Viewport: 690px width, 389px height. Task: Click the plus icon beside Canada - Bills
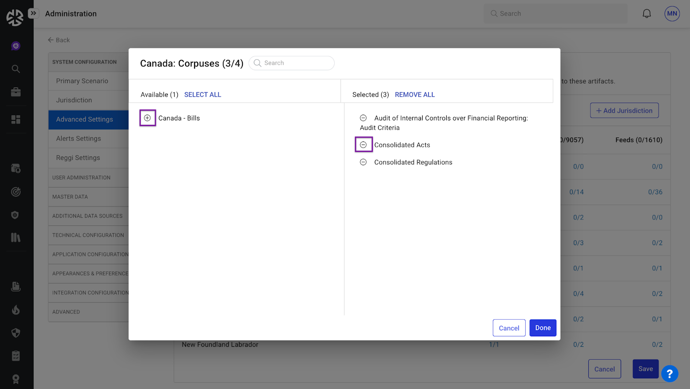pyautogui.click(x=147, y=118)
